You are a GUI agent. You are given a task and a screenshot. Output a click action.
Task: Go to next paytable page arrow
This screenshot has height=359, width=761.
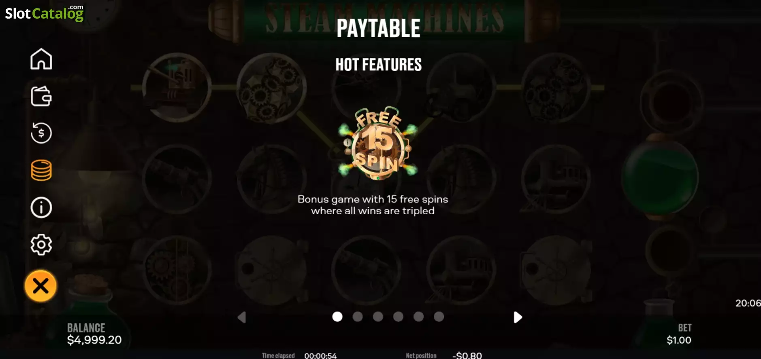point(518,317)
